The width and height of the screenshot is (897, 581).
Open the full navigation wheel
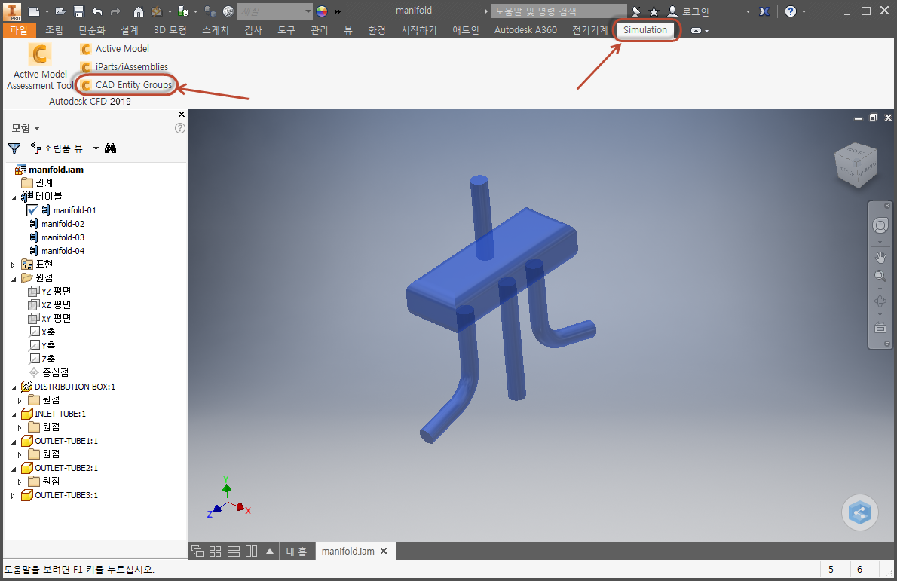pos(880,226)
